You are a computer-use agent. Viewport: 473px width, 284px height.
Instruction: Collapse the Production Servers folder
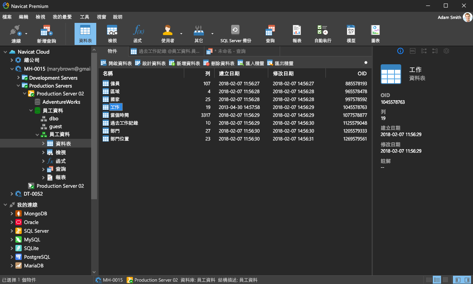pyautogui.click(x=19, y=86)
